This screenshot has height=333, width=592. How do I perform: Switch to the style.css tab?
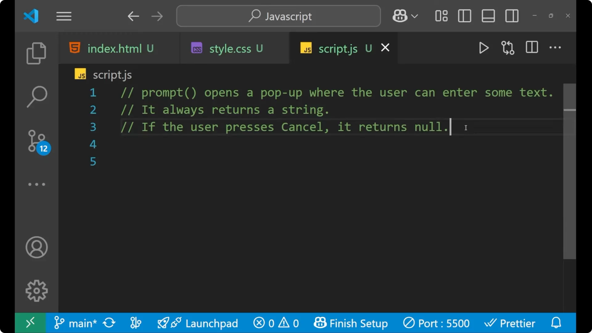[x=230, y=48]
